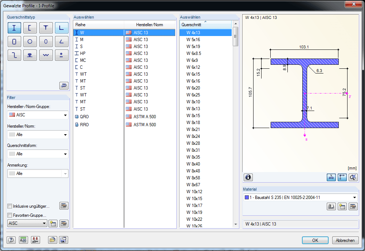The image size is (365, 251).
Task: Select the rail section type icon
Action: pyautogui.click(x=30, y=55)
